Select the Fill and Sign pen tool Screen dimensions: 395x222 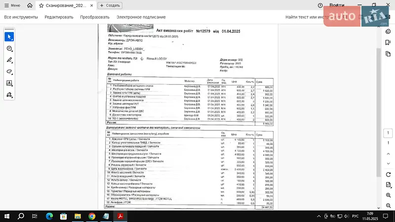click(9, 95)
